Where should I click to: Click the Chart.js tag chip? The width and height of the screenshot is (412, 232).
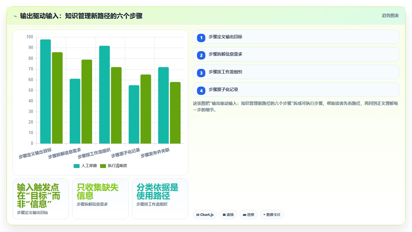(x=205, y=215)
